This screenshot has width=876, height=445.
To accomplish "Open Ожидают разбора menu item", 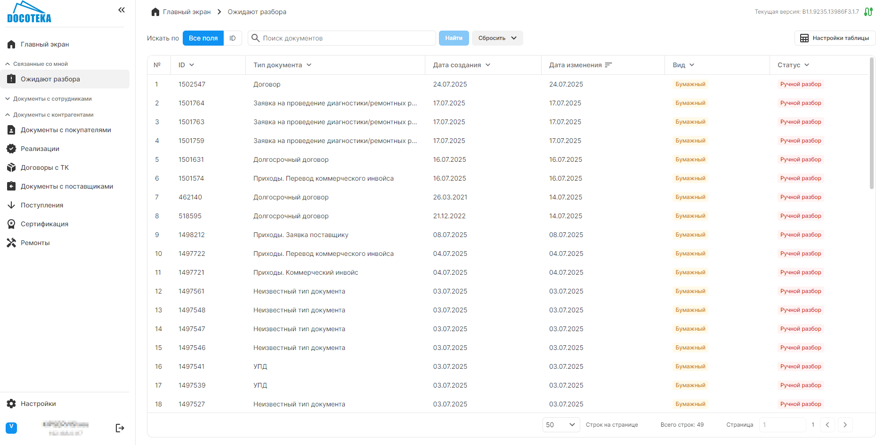I will coord(50,79).
